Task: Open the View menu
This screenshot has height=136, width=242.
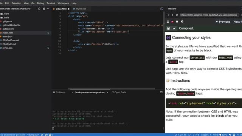Action: (26, 3)
